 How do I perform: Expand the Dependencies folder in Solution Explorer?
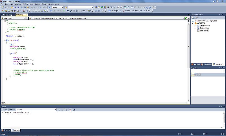tap(195, 26)
